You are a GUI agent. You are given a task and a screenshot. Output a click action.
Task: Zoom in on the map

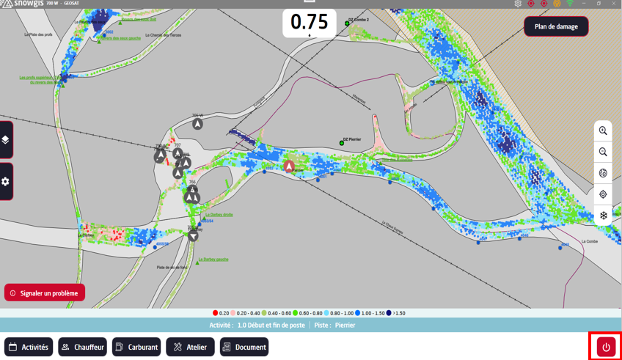(x=603, y=131)
